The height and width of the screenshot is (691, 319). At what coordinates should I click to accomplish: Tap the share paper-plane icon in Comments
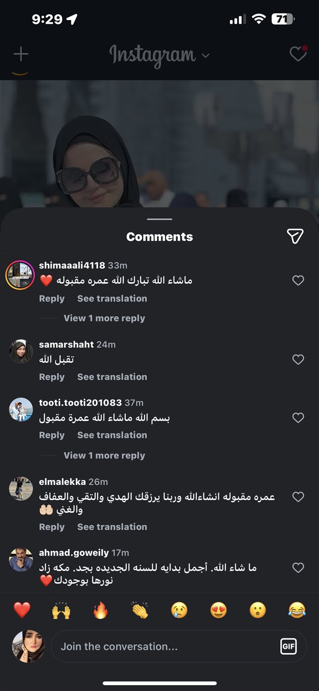(295, 236)
